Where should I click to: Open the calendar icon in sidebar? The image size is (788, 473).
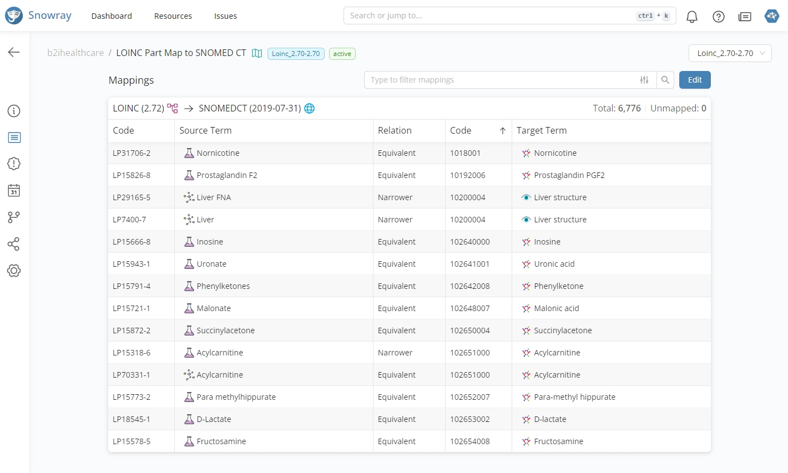[14, 191]
